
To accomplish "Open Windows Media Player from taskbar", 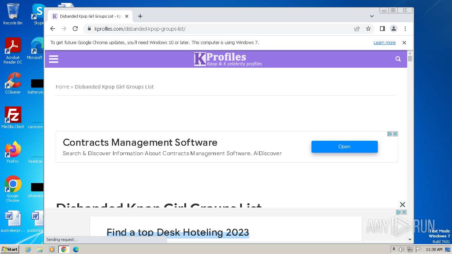I will 52,249.
